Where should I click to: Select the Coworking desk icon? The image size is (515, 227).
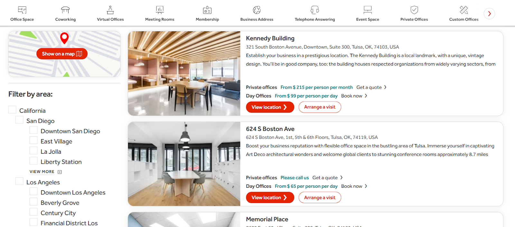(65, 10)
